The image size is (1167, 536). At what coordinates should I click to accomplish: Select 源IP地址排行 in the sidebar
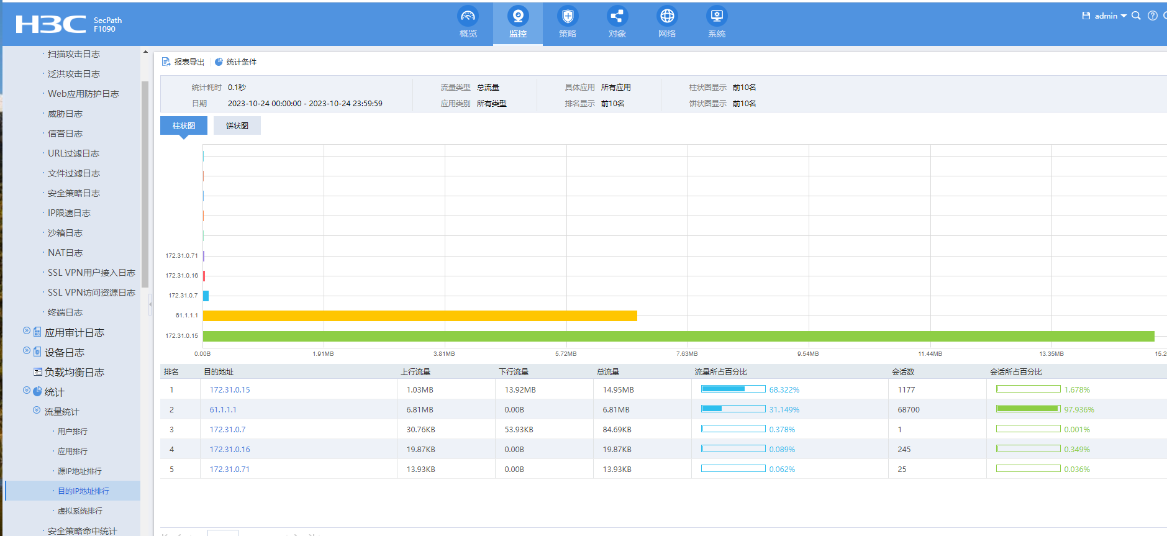coord(79,471)
